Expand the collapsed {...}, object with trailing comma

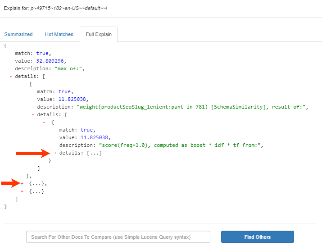pos(22,183)
